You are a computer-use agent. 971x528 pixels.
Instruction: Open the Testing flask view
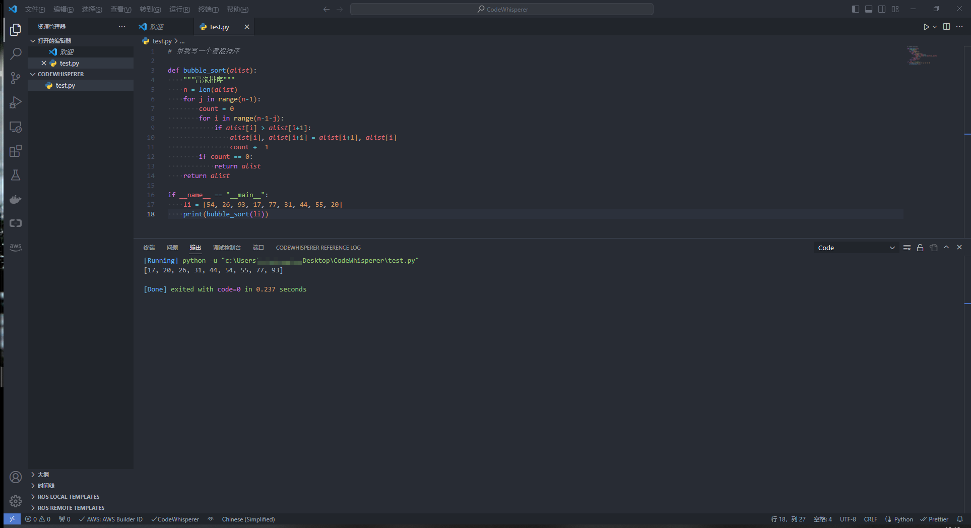tap(16, 175)
